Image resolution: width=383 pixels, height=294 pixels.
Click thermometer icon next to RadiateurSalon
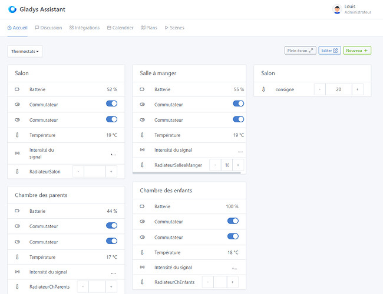[17, 172]
